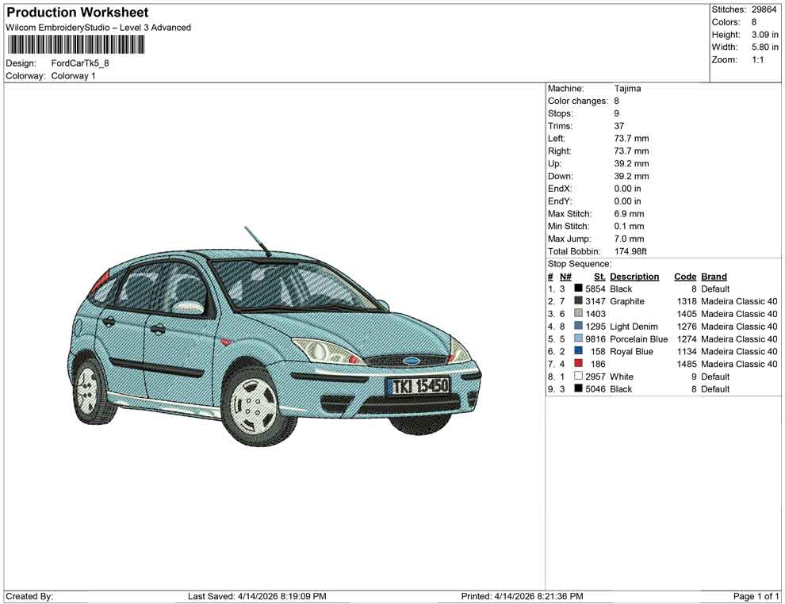Screen dimensions: 785x604
Task: Click the Code column header
Action: pyautogui.click(x=685, y=277)
